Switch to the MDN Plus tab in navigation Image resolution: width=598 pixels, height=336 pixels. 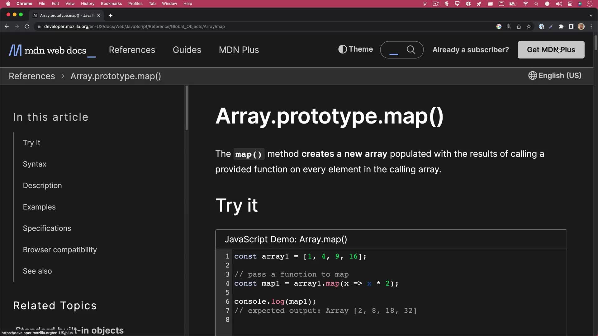point(239,50)
